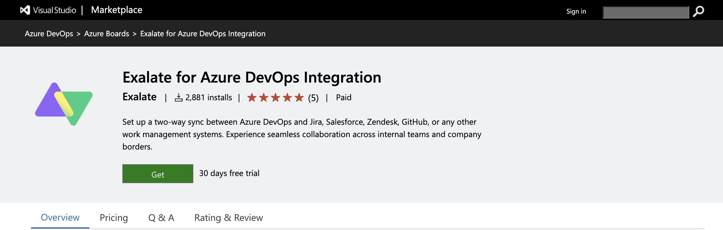Screen dimensions: 723x230
Task: Click the Paid label
Action: click(x=344, y=97)
